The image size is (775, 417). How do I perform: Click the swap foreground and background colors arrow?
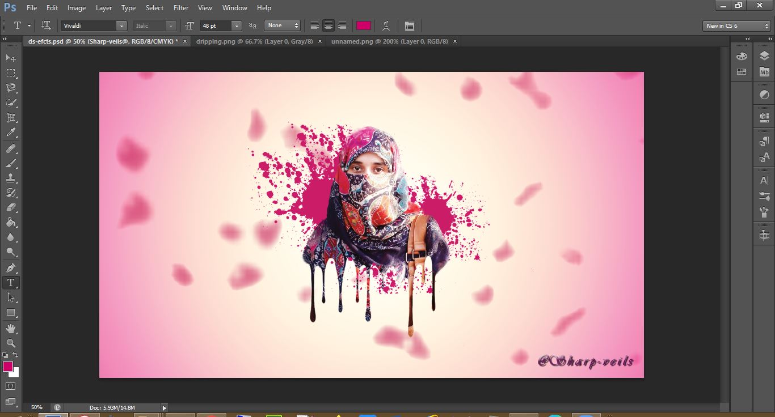coord(16,355)
